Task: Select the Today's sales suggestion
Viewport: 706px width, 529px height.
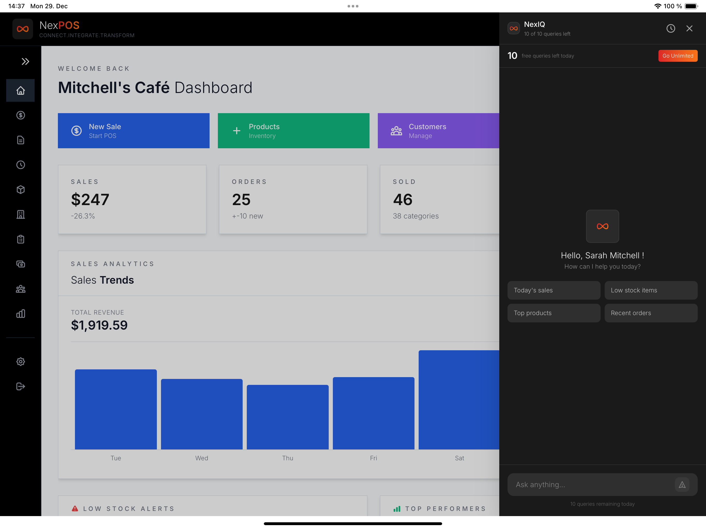Action: click(554, 290)
